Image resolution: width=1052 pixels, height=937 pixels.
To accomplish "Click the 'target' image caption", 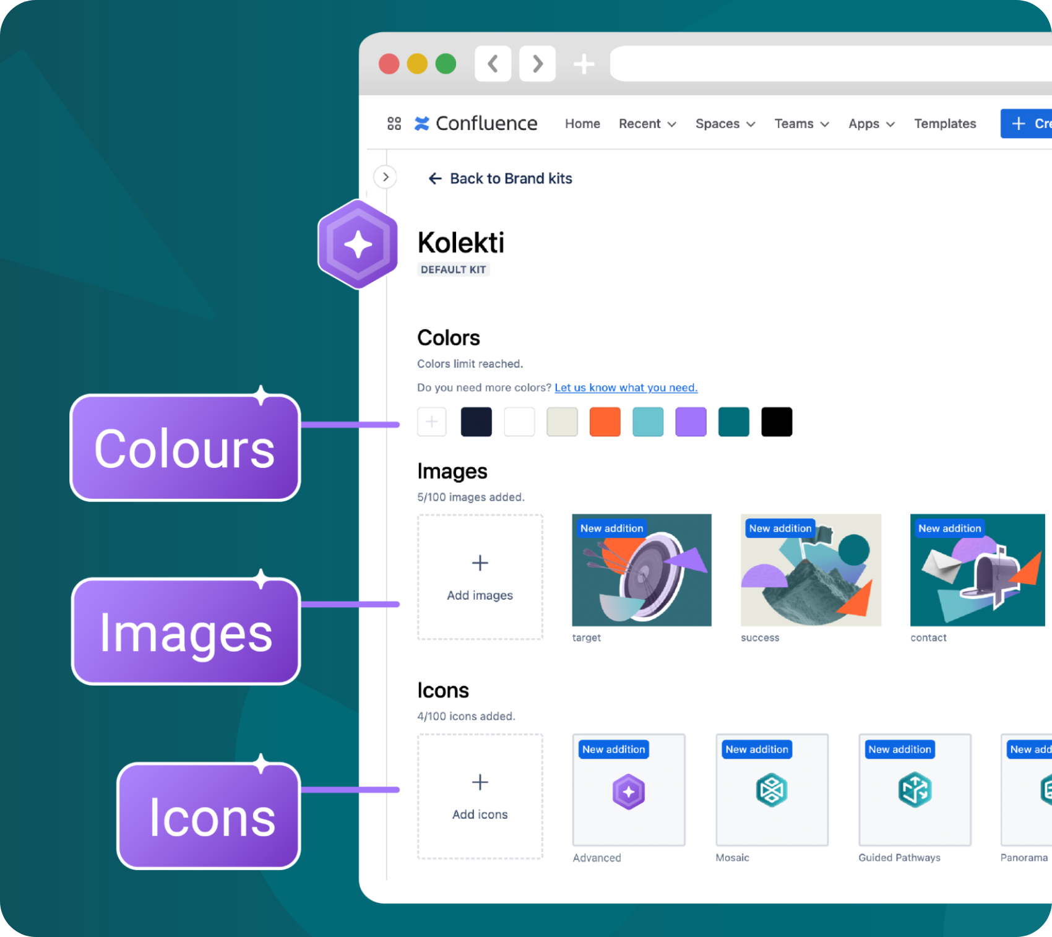I will (587, 638).
